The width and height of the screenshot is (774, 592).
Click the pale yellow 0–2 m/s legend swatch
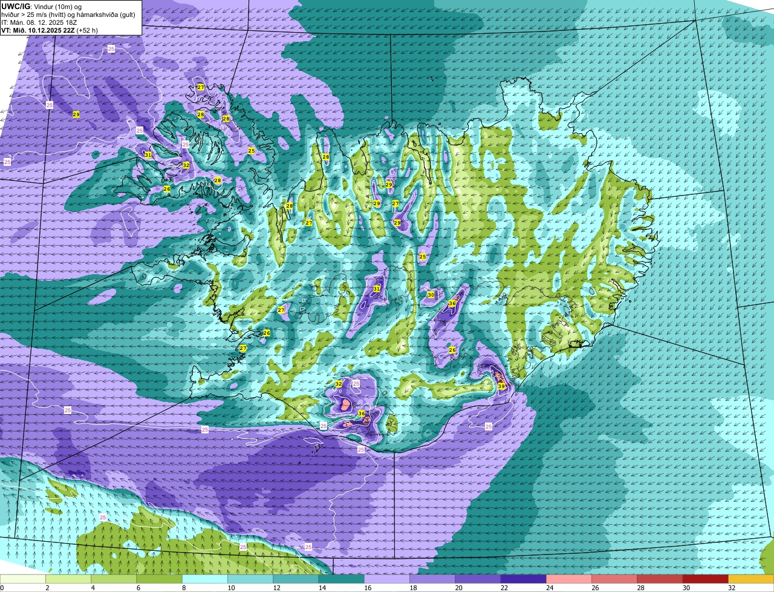point(23,579)
